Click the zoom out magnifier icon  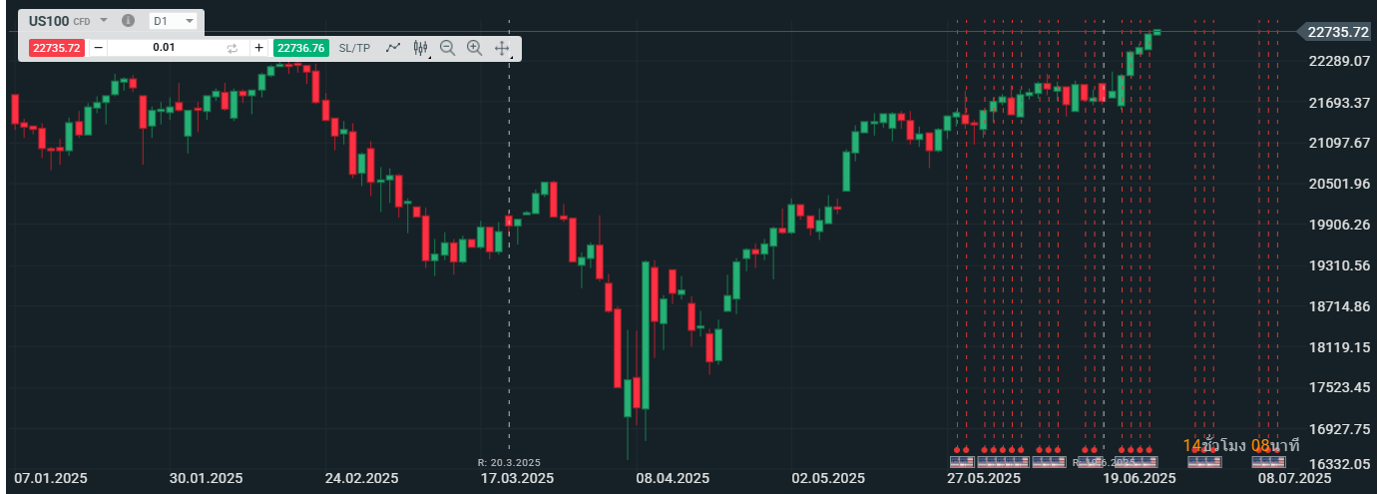[447, 48]
